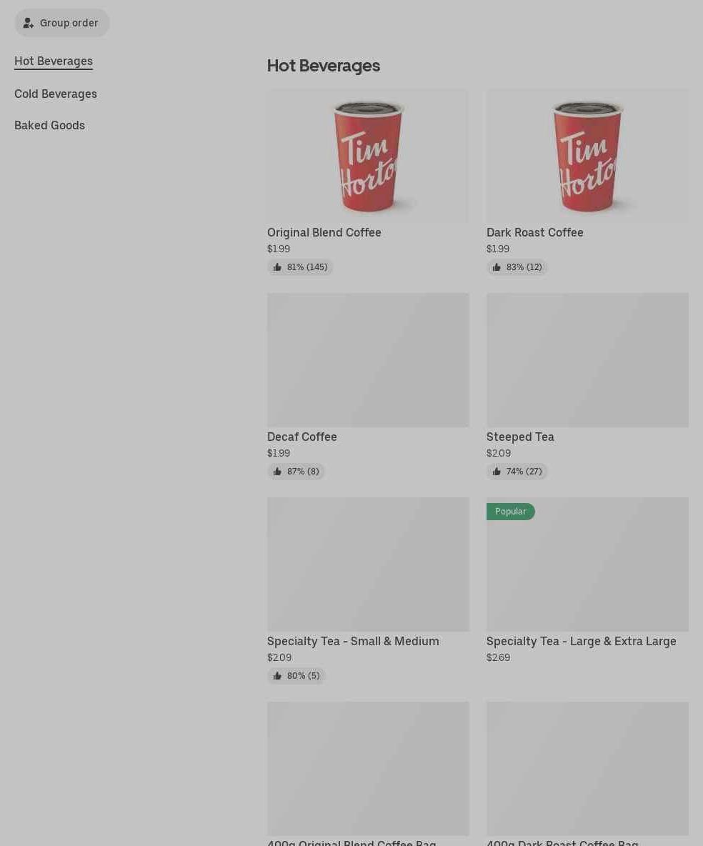
Task: Go to the Baked Goods category
Action: point(49,126)
